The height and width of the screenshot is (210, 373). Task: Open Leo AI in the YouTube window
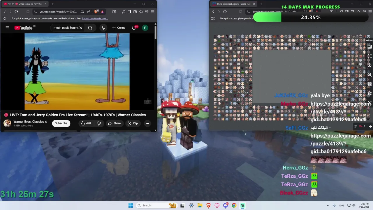[141, 12]
